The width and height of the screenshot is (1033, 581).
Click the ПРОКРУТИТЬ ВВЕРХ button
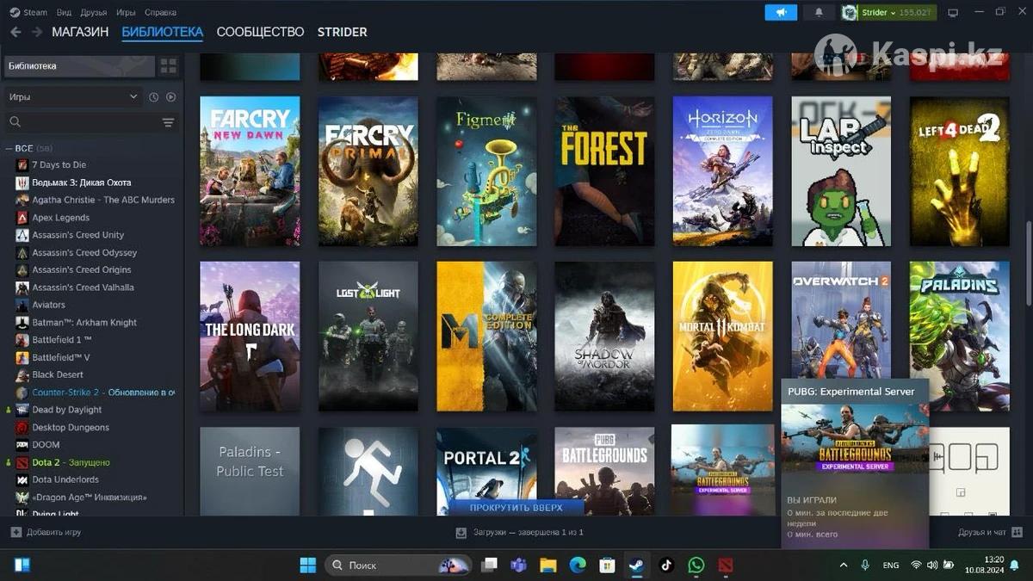pos(516,508)
